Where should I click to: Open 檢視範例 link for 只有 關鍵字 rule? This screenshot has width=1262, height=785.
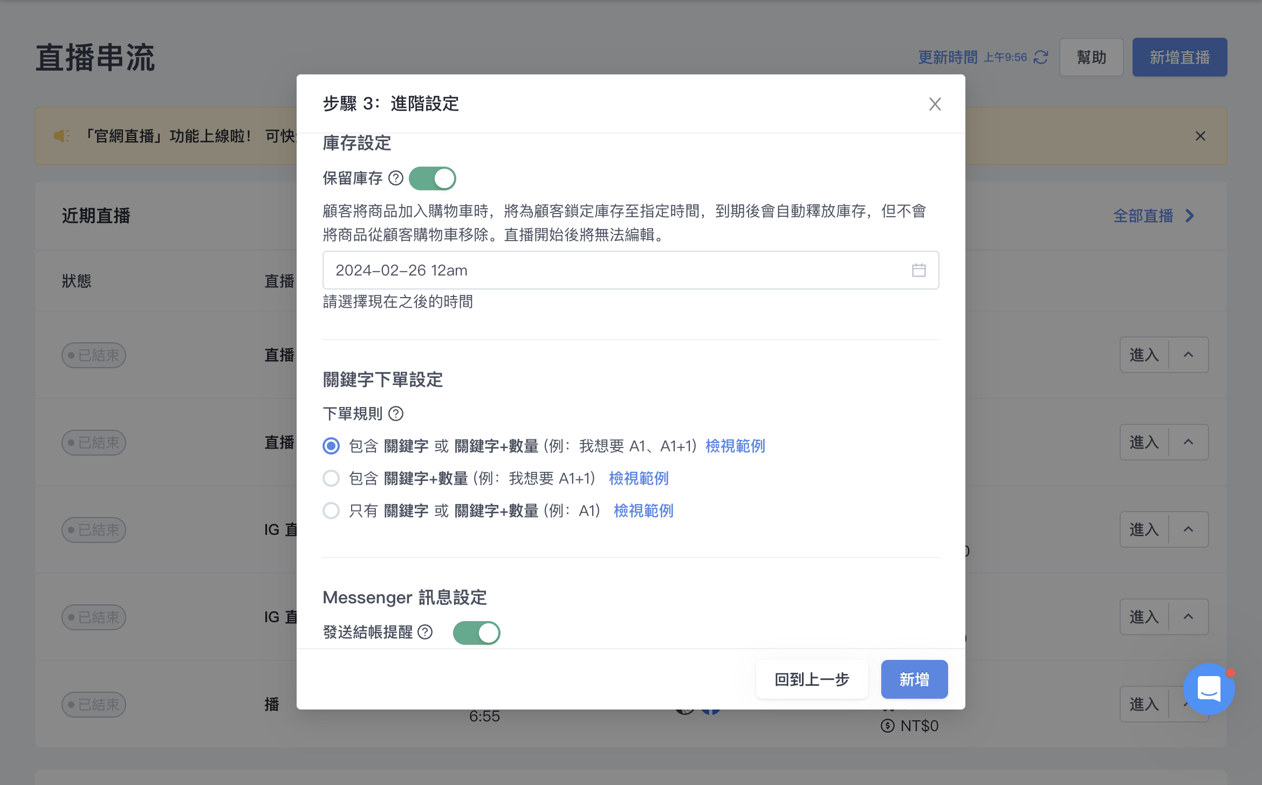643,511
